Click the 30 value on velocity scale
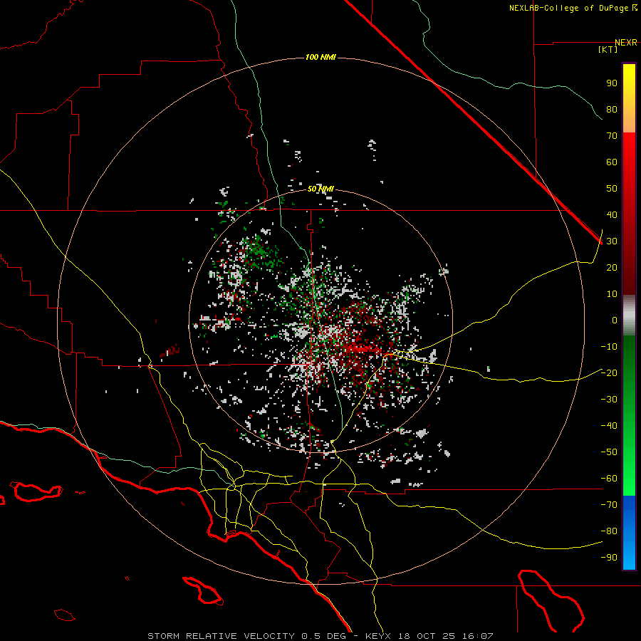 [x=612, y=241]
